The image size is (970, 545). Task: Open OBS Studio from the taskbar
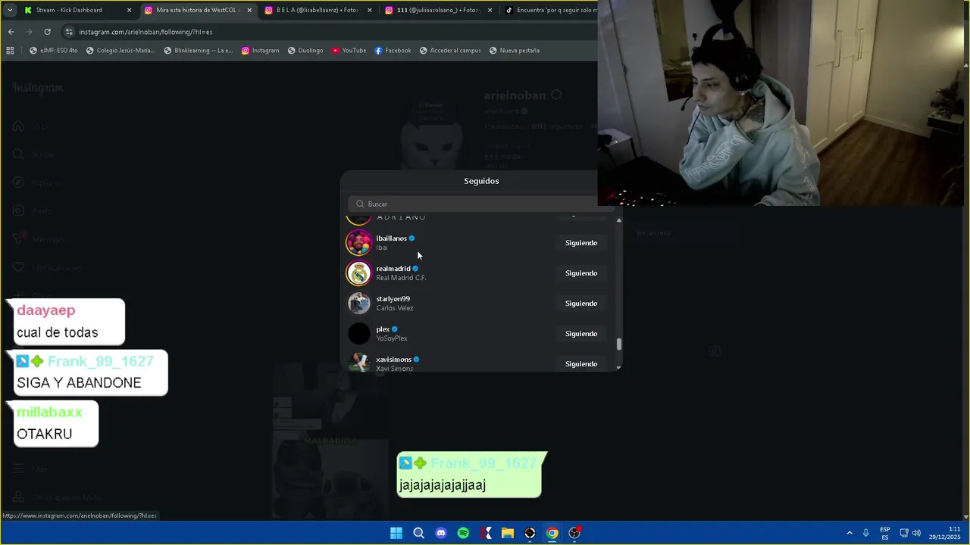click(575, 533)
